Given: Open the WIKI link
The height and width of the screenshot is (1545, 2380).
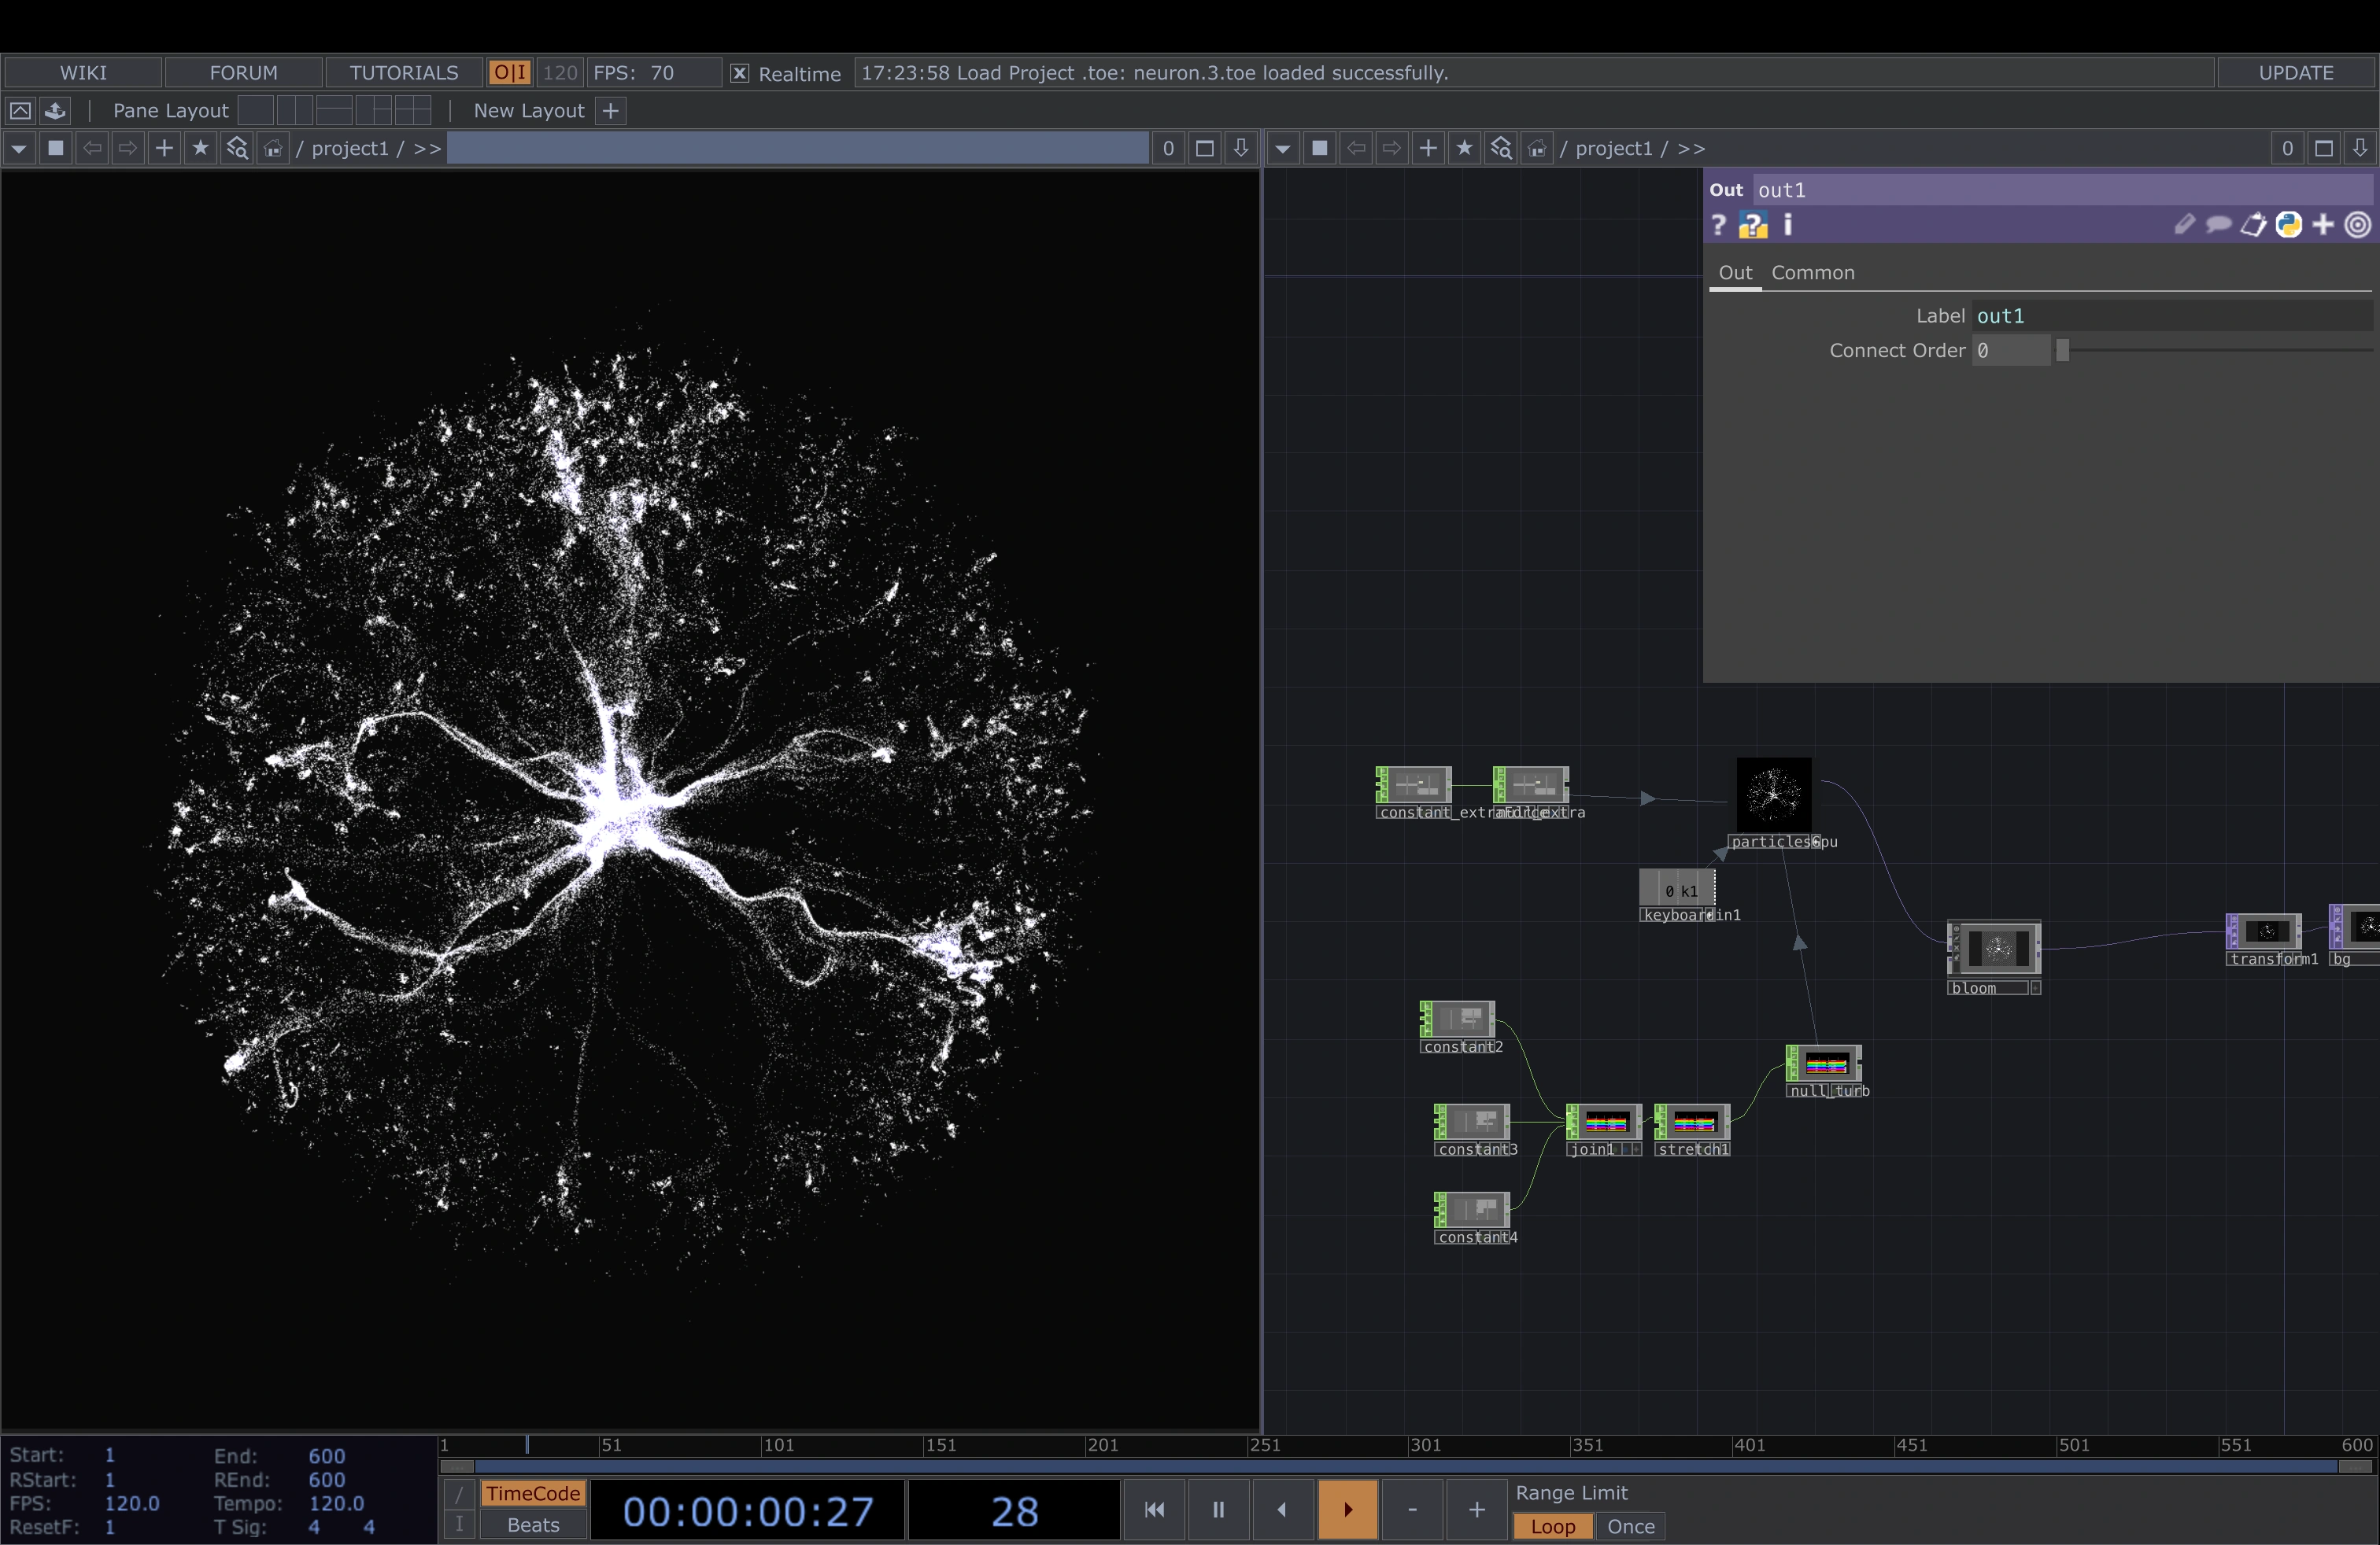Looking at the screenshot, I should tap(83, 73).
